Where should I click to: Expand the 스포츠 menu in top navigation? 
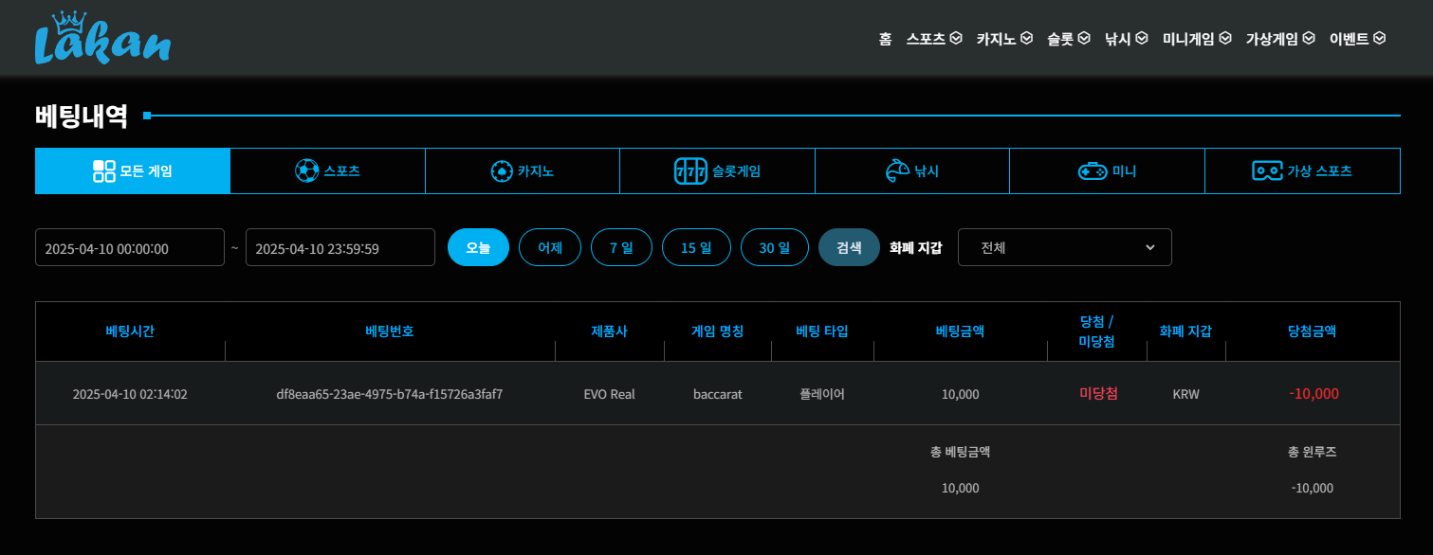pyautogui.click(x=933, y=39)
